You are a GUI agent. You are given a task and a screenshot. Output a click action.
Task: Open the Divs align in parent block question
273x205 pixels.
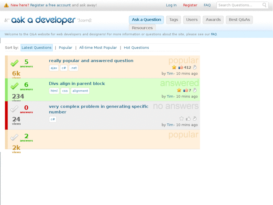coord(77,84)
